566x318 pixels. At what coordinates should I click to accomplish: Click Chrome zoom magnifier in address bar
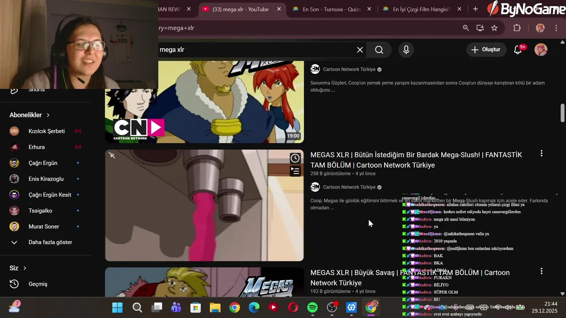pos(466,28)
